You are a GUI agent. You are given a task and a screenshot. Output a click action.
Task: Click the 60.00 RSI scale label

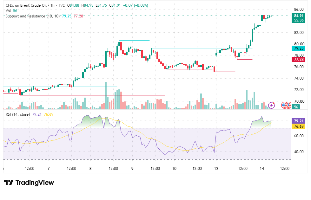pos(299,136)
